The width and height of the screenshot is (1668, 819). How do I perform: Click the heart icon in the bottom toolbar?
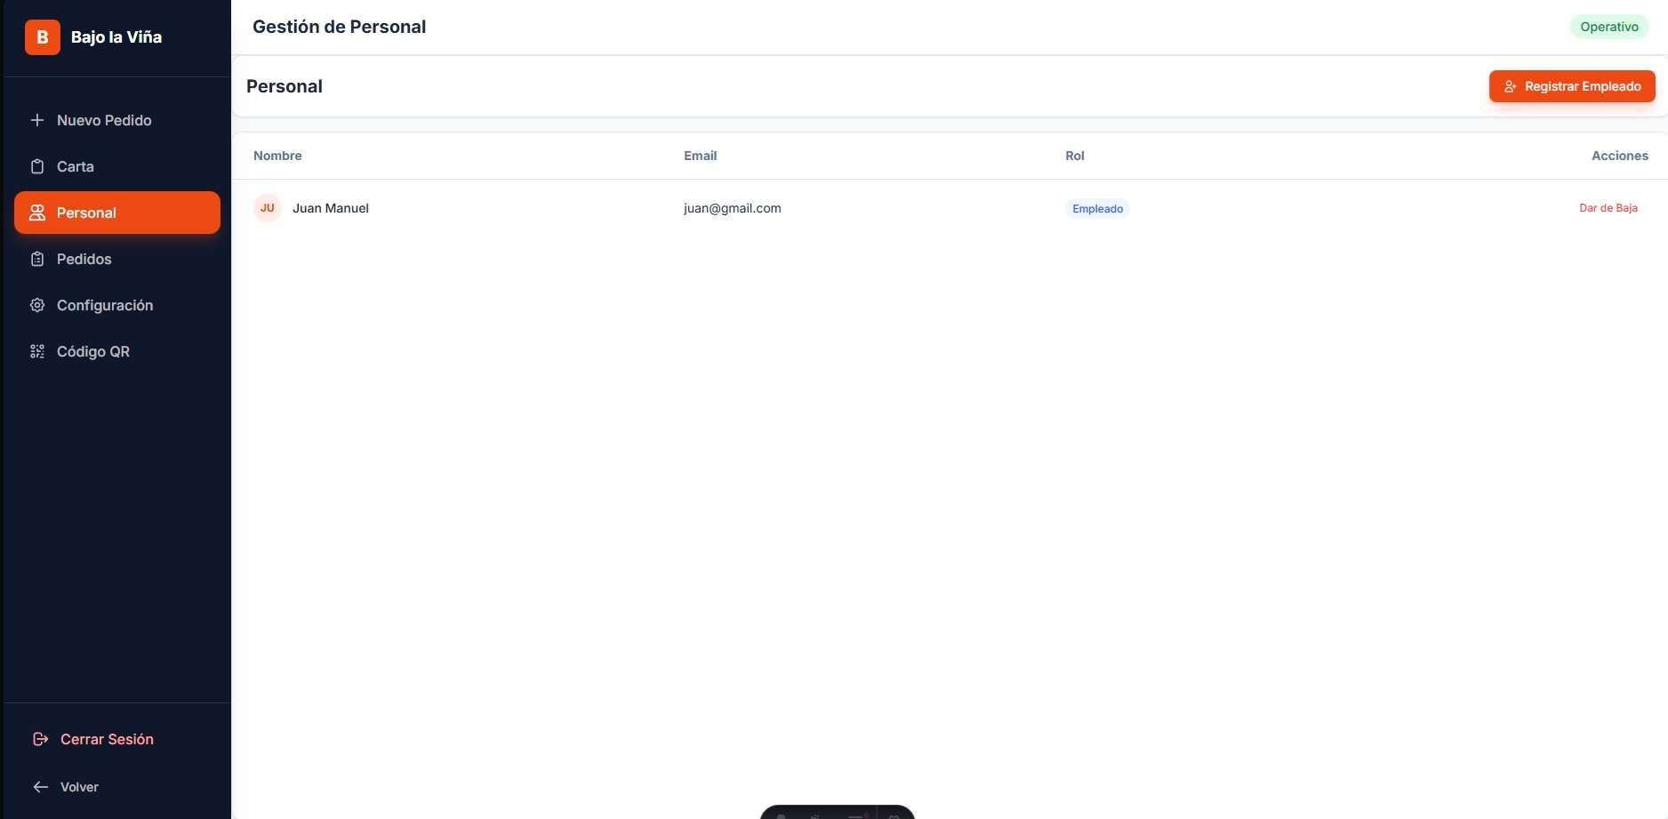click(x=892, y=817)
